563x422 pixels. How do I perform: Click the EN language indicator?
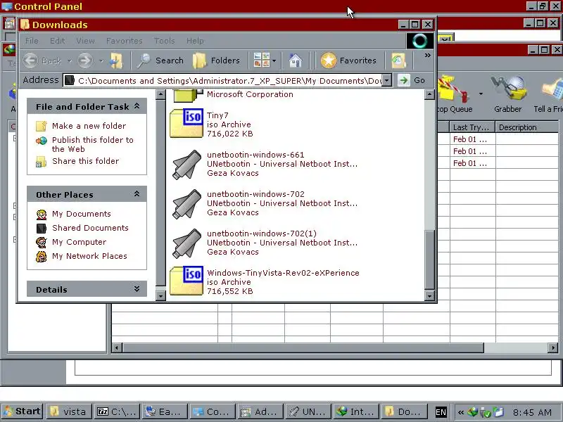pyautogui.click(x=441, y=412)
